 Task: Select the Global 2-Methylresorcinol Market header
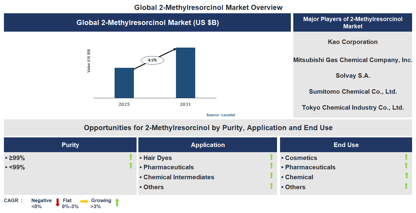[x=147, y=22]
